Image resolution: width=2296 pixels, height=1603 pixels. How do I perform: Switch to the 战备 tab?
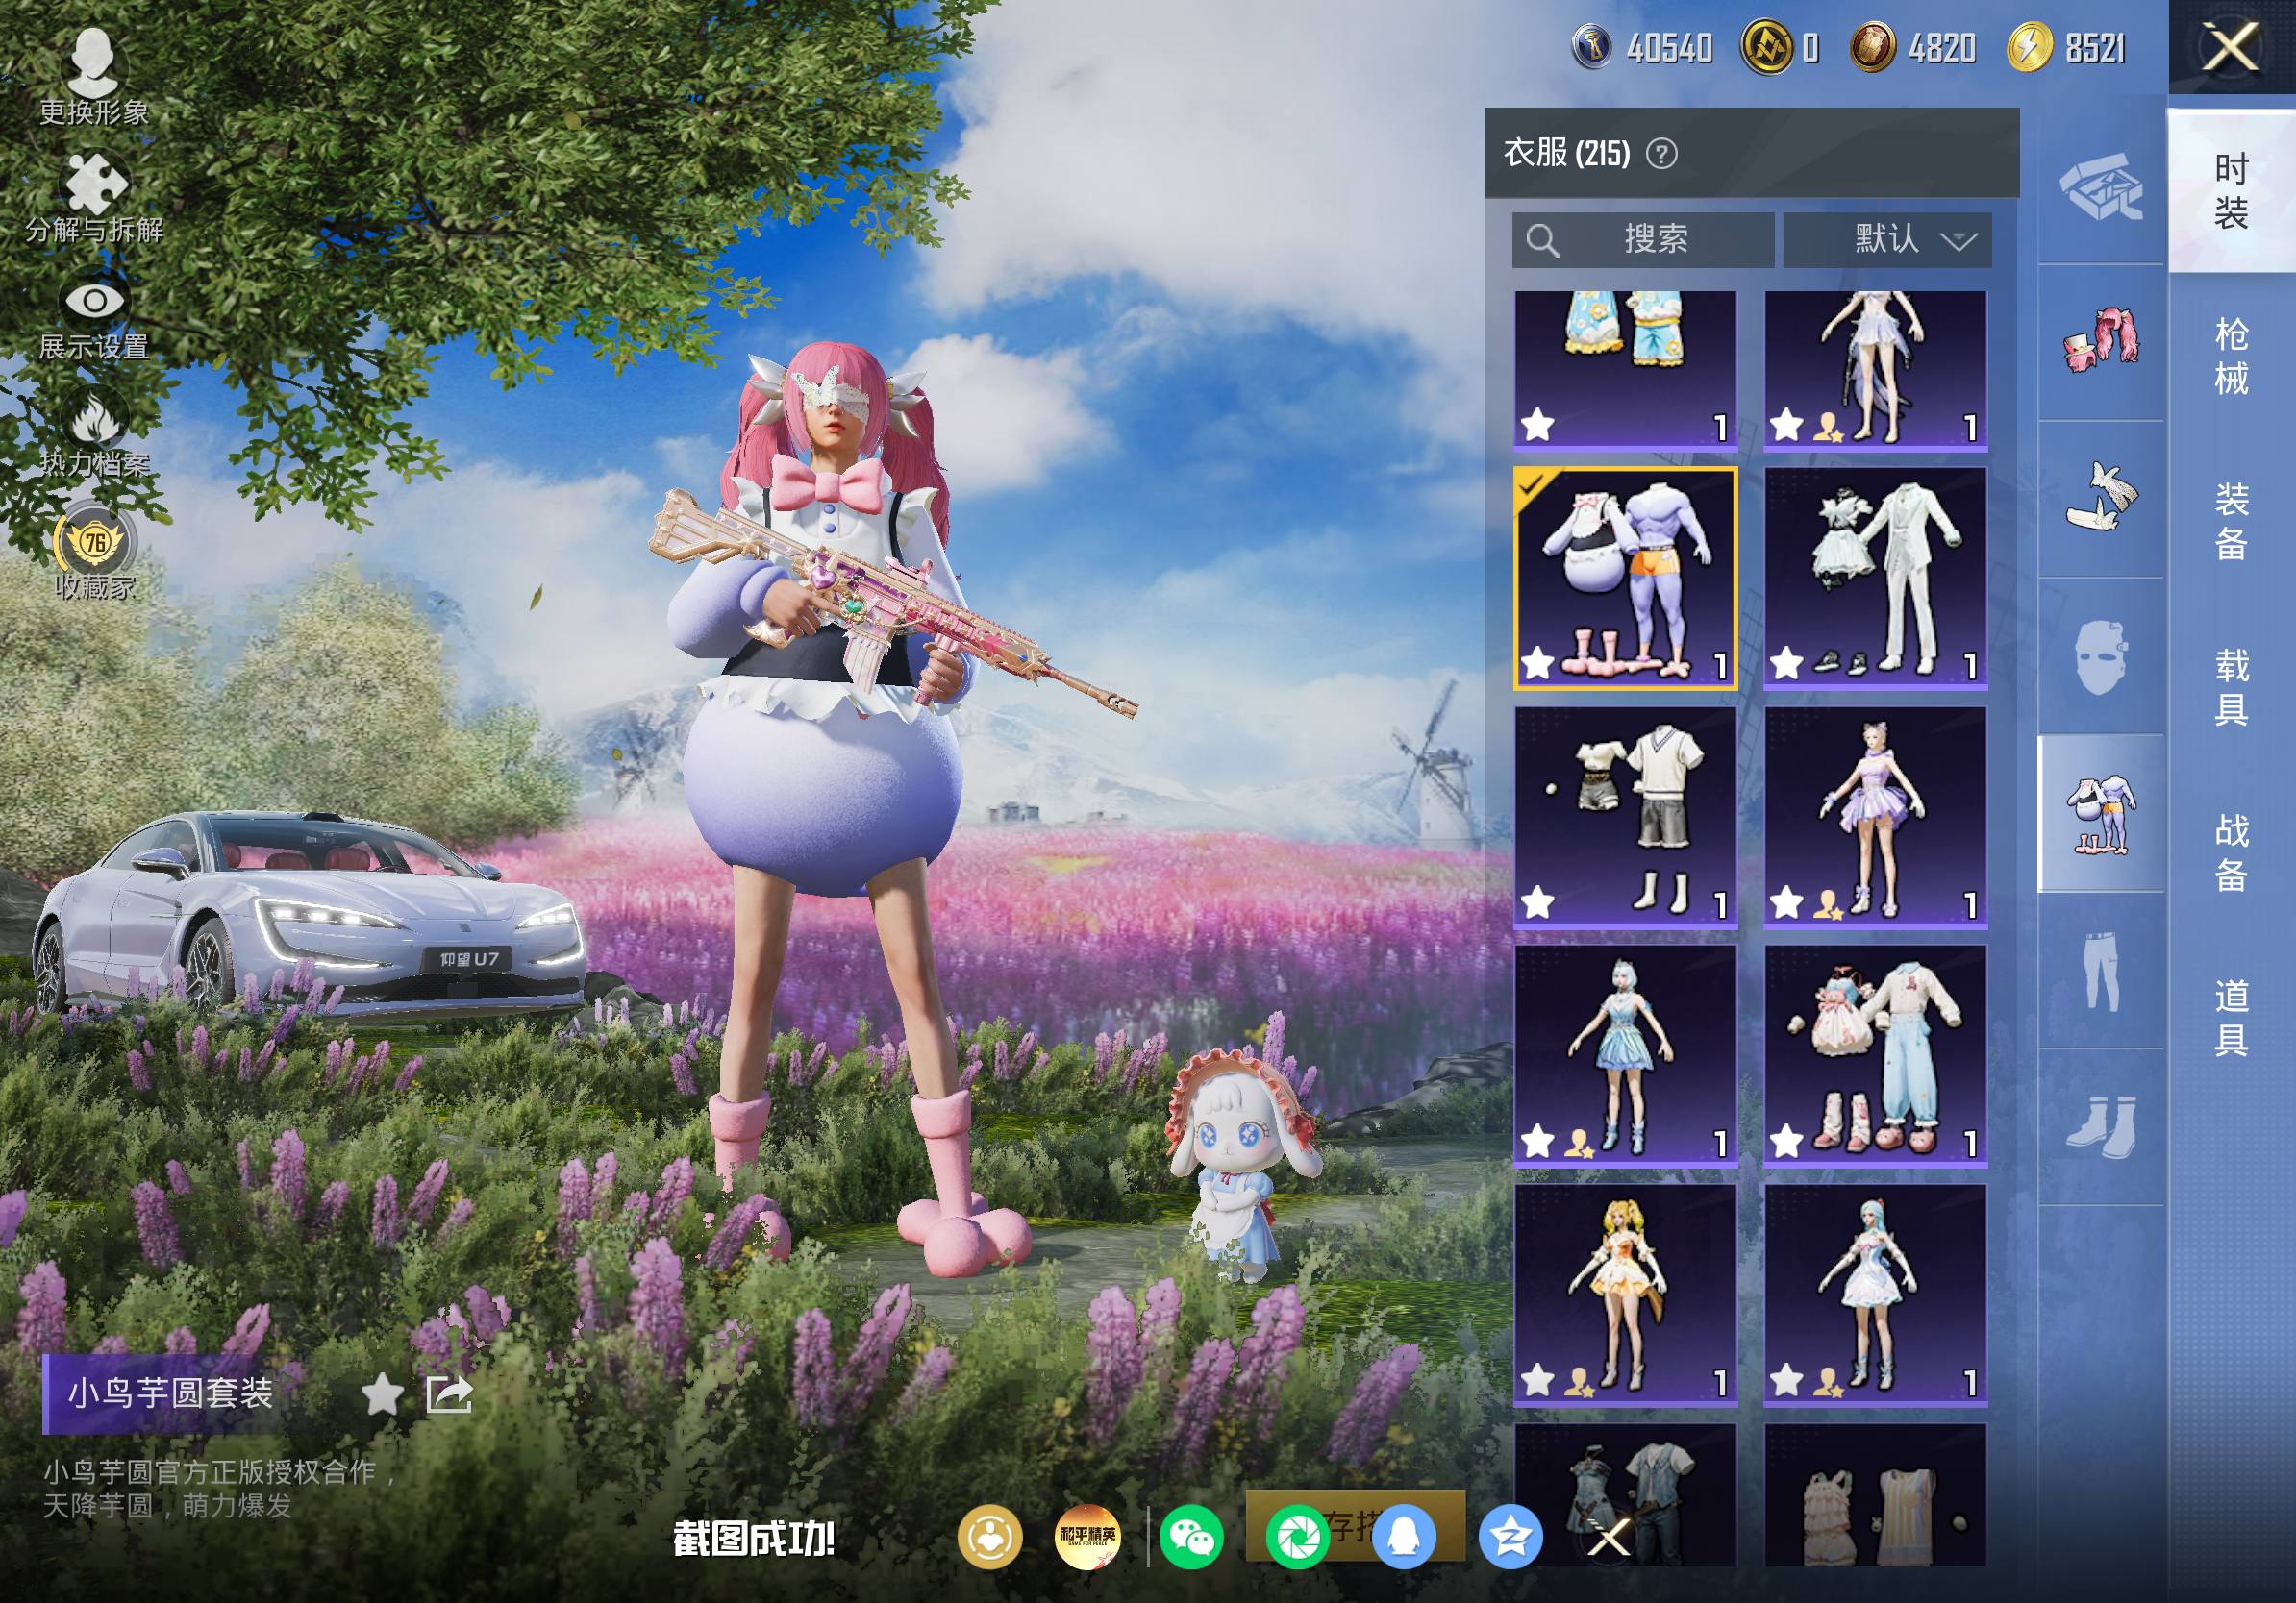pyautogui.click(x=2231, y=852)
